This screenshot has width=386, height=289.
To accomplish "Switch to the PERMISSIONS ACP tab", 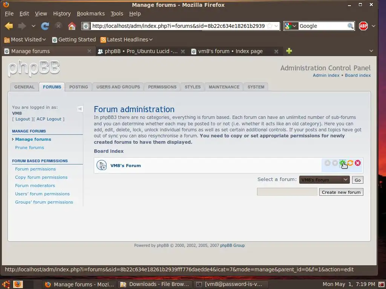I will pos(162,87).
